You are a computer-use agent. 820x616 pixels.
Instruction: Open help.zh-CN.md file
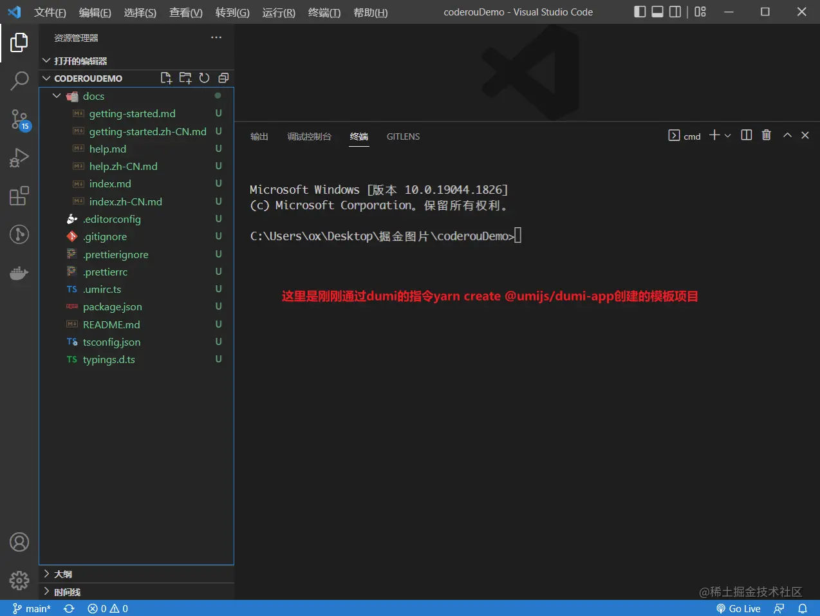tap(136, 166)
